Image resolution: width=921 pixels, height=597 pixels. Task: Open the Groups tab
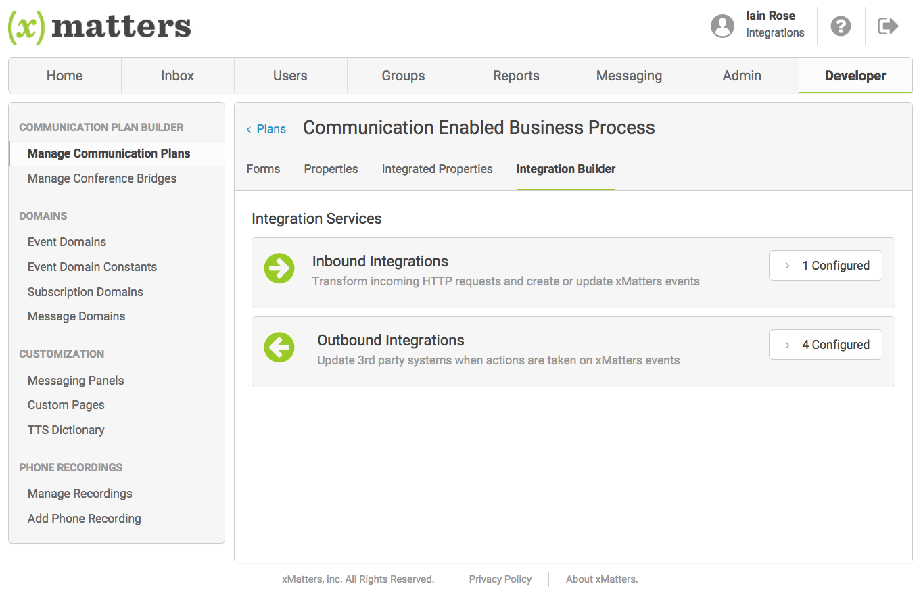point(404,76)
